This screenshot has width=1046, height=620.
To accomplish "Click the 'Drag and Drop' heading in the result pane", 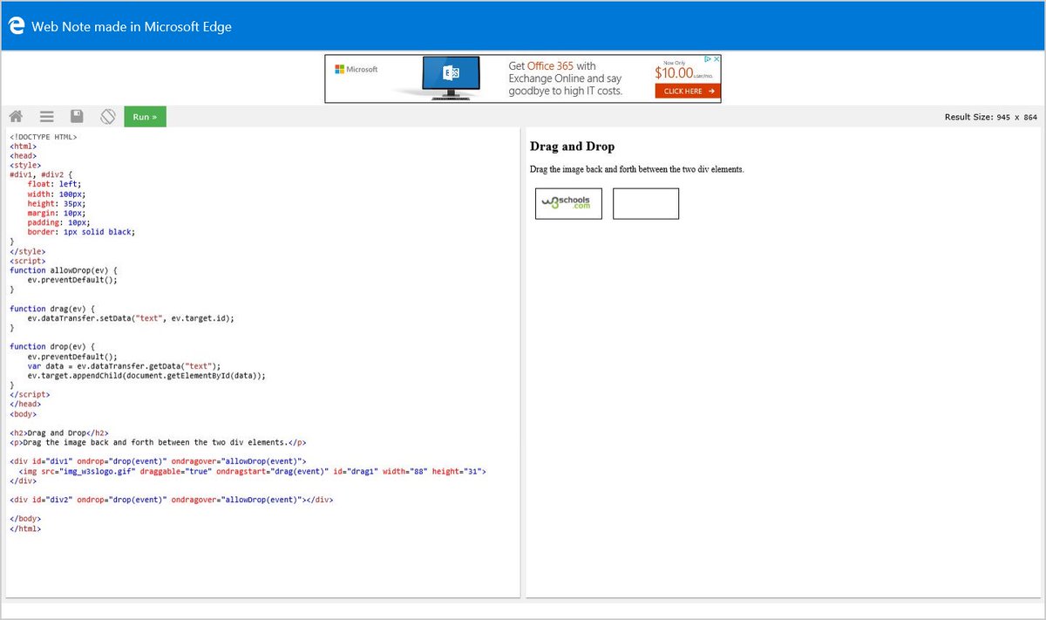I will click(572, 146).
